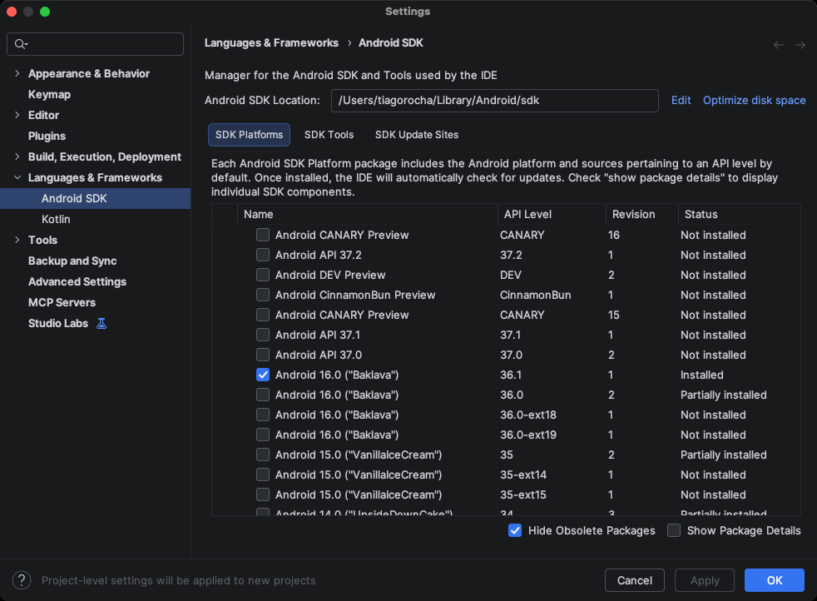Click the 36.0-ext19 API level cell
The width and height of the screenshot is (817, 601).
tap(528, 435)
